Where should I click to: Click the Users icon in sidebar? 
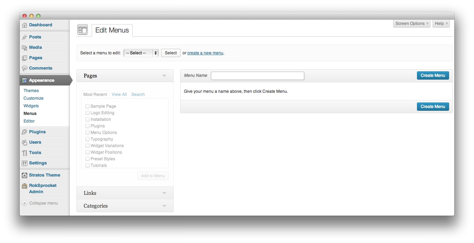coord(25,142)
